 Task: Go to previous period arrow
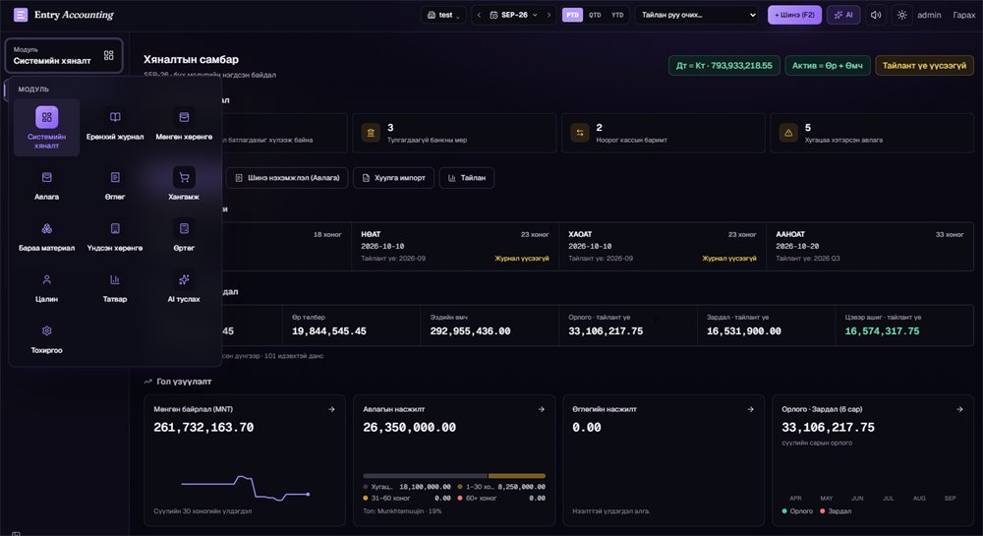click(479, 15)
